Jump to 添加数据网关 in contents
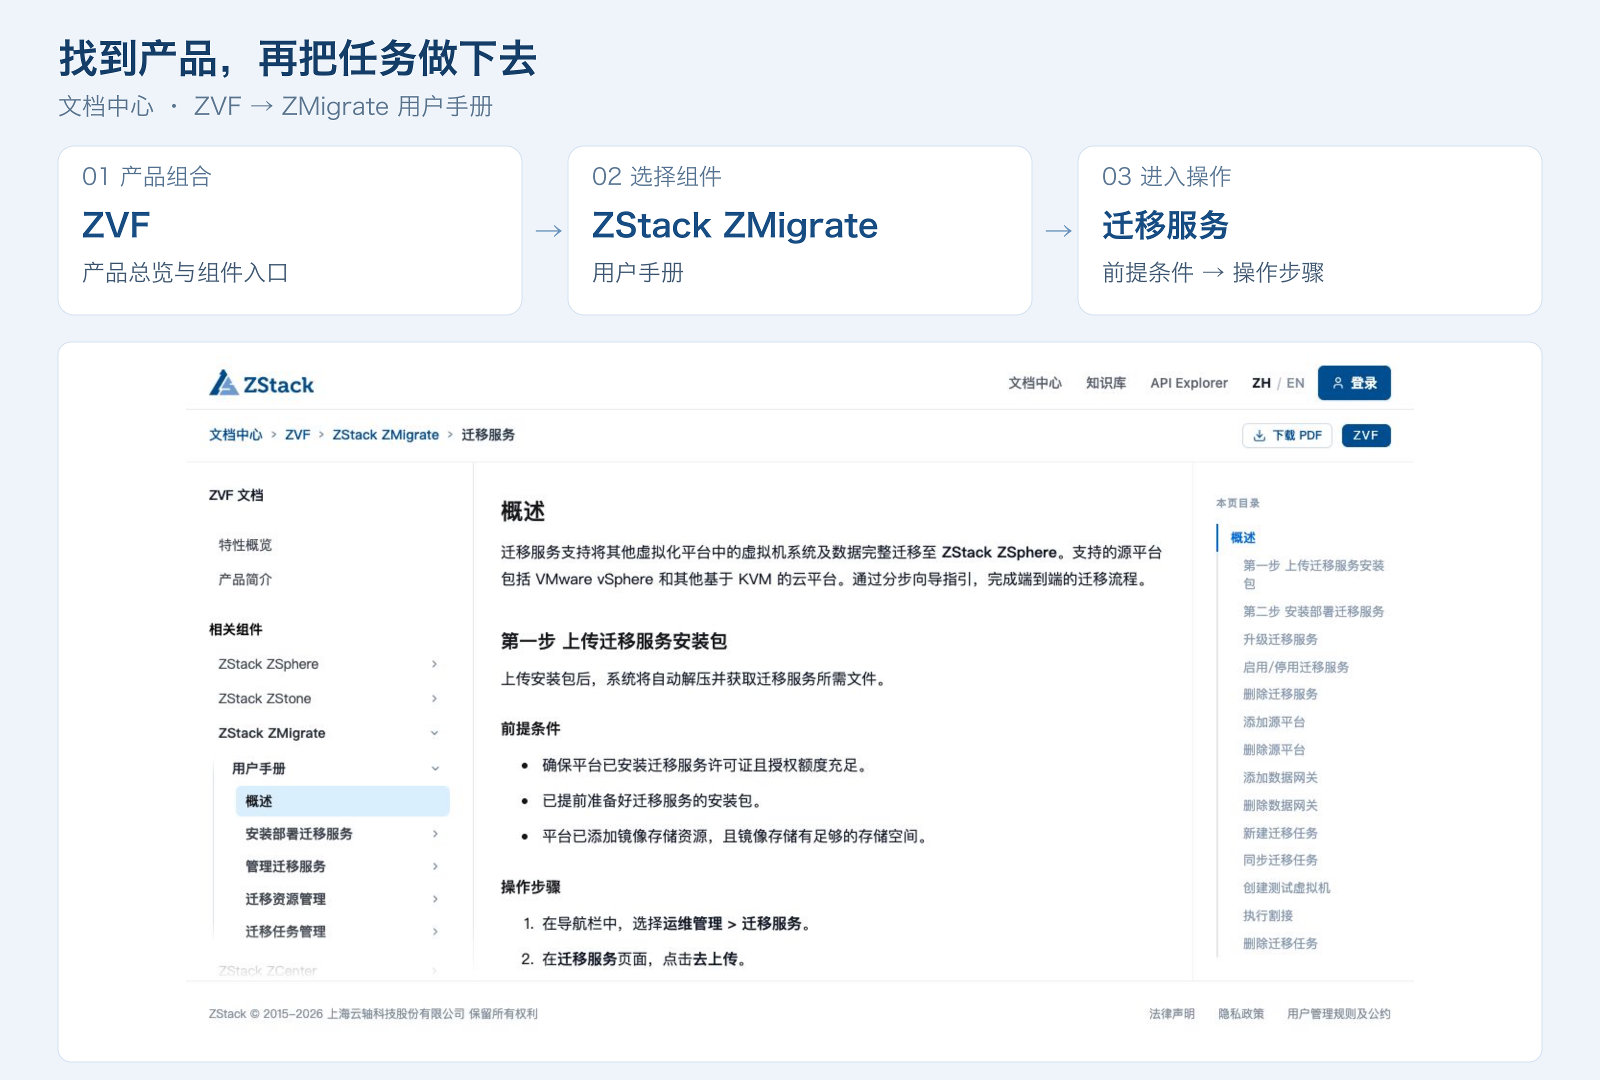Screen dimensions: 1600x1080 tap(1280, 777)
